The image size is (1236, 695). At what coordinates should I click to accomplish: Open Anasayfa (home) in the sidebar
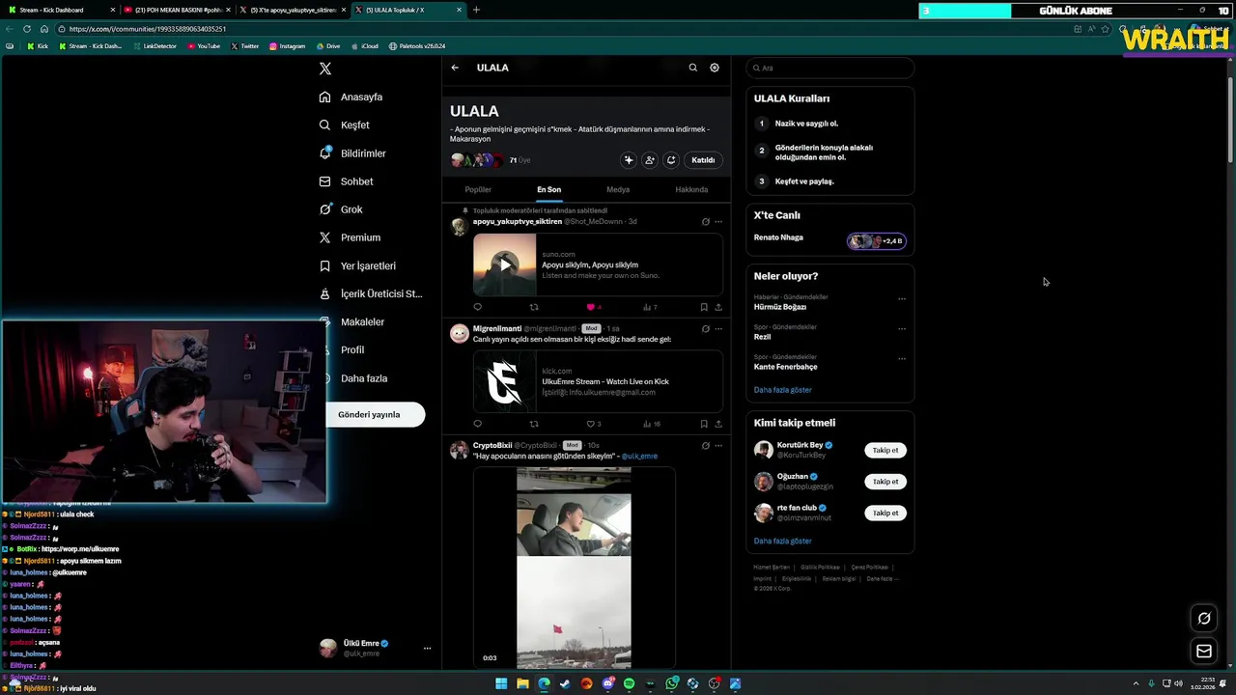(351, 97)
